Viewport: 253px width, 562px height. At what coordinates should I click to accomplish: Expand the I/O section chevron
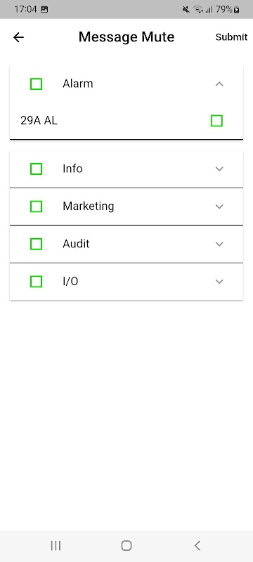[219, 282]
